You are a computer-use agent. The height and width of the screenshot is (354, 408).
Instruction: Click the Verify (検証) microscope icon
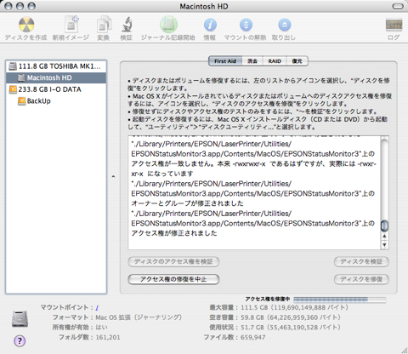[127, 25]
